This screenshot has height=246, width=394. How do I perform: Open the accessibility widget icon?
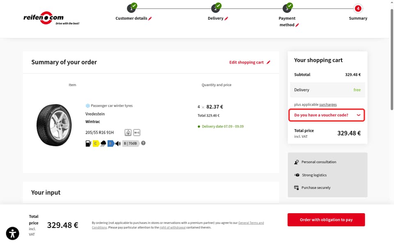[13, 233]
